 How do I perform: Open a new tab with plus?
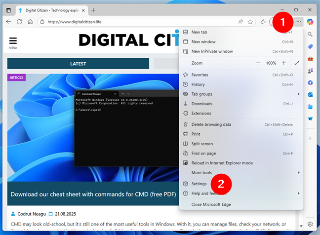93,10
